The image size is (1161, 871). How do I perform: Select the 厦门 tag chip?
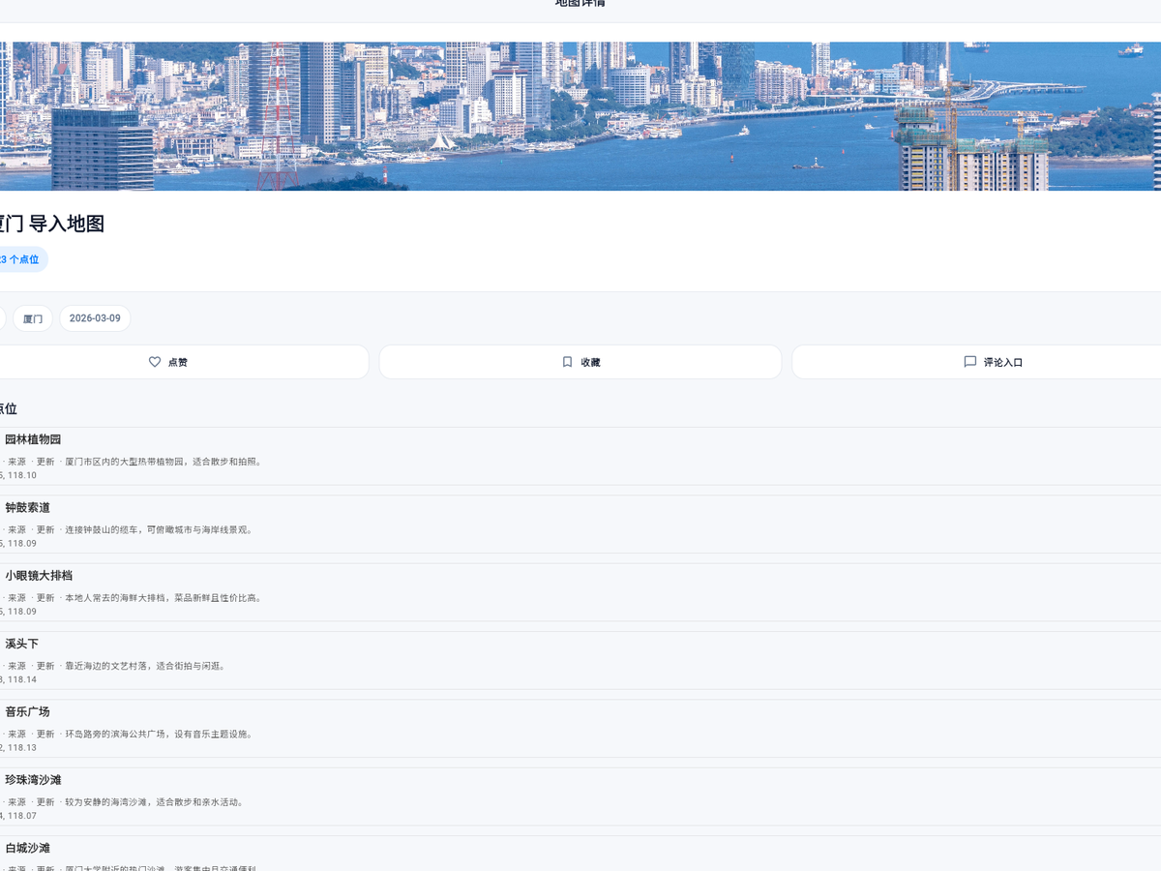coord(33,318)
